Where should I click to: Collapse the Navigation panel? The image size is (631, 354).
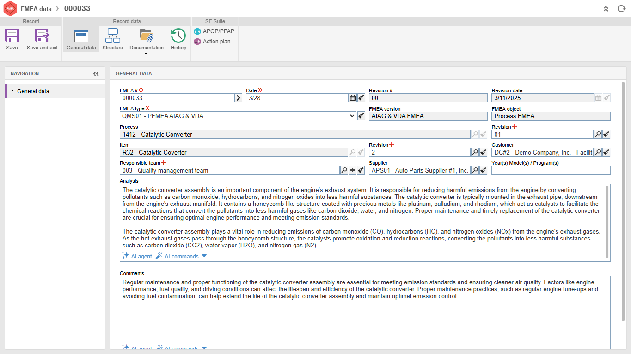(x=96, y=74)
